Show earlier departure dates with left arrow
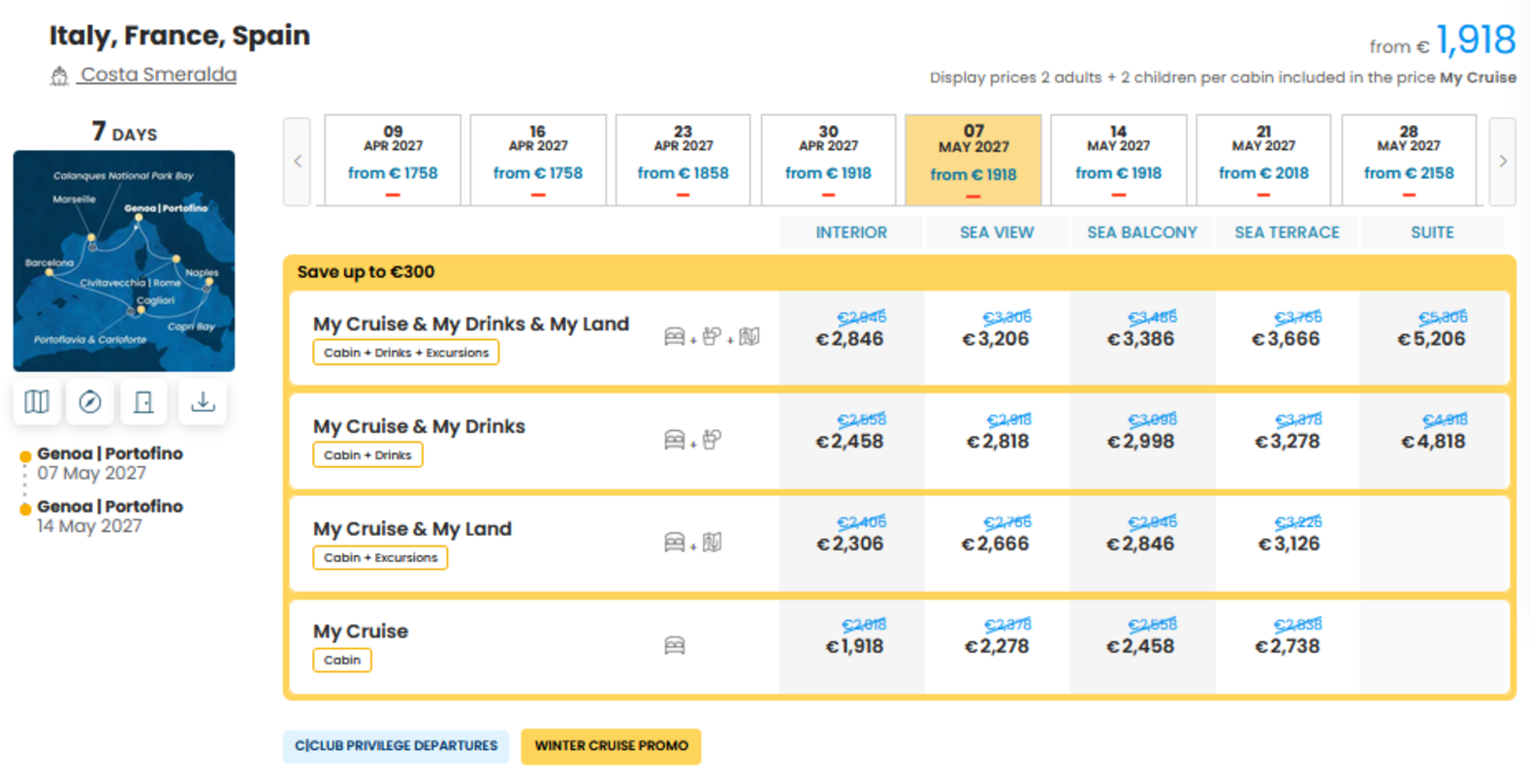The height and width of the screenshot is (775, 1530). point(298,161)
